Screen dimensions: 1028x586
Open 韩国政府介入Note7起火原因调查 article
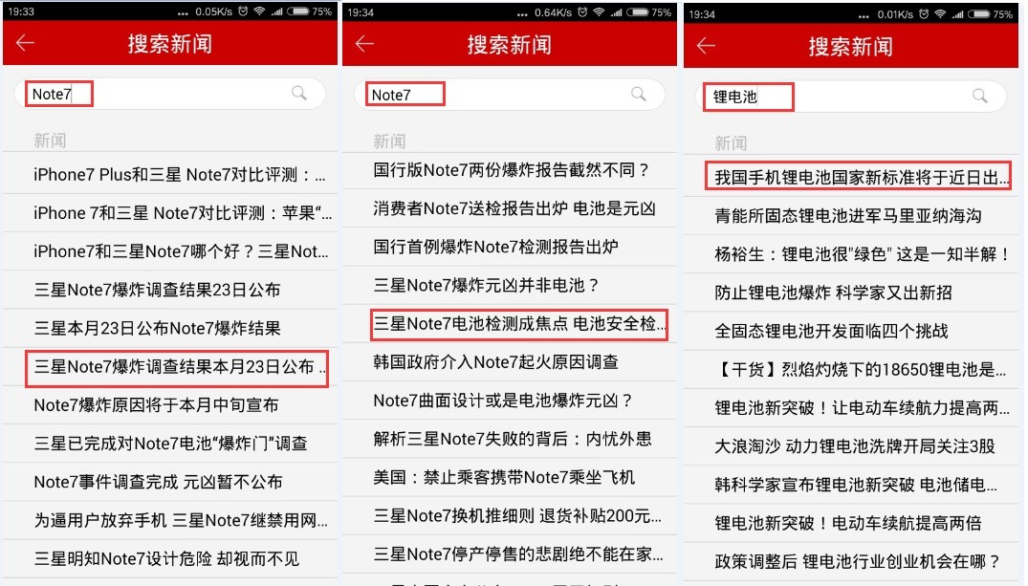coord(510,361)
